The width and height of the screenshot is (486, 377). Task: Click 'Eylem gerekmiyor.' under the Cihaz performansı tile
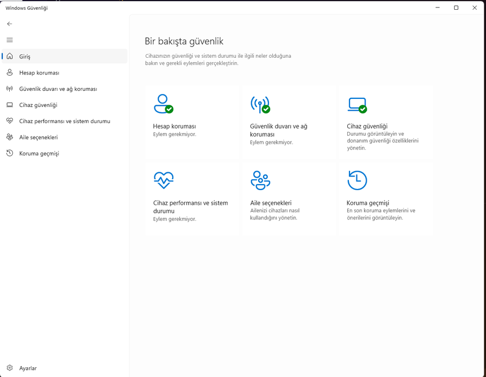[x=174, y=219]
